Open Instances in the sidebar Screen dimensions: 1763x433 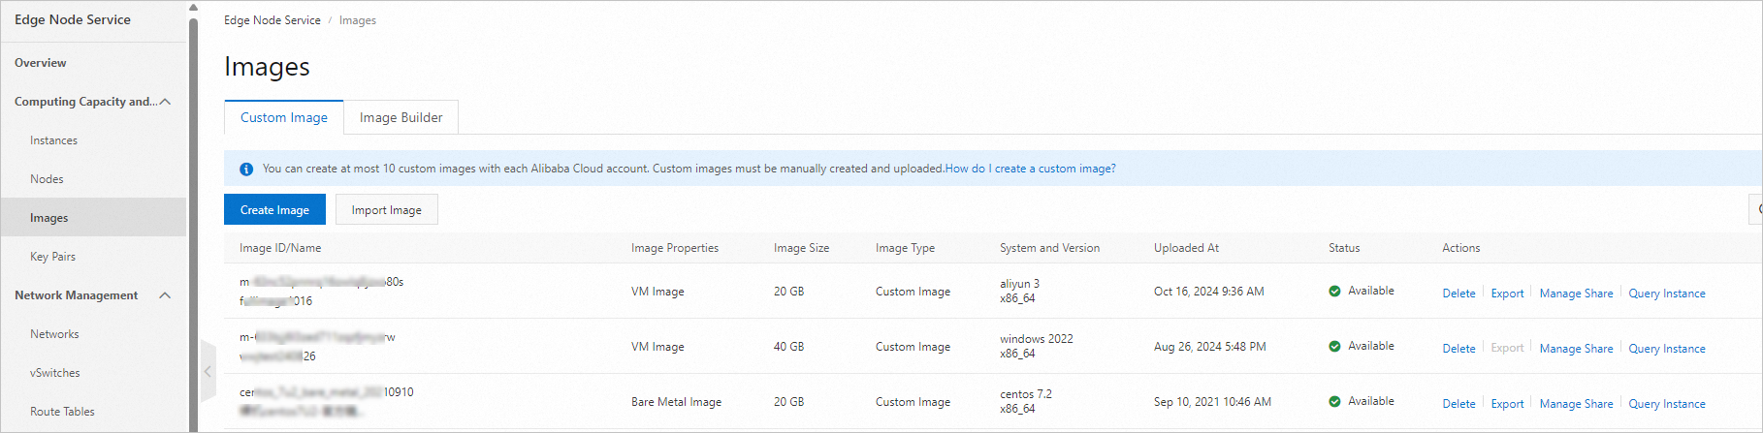pyautogui.click(x=53, y=140)
